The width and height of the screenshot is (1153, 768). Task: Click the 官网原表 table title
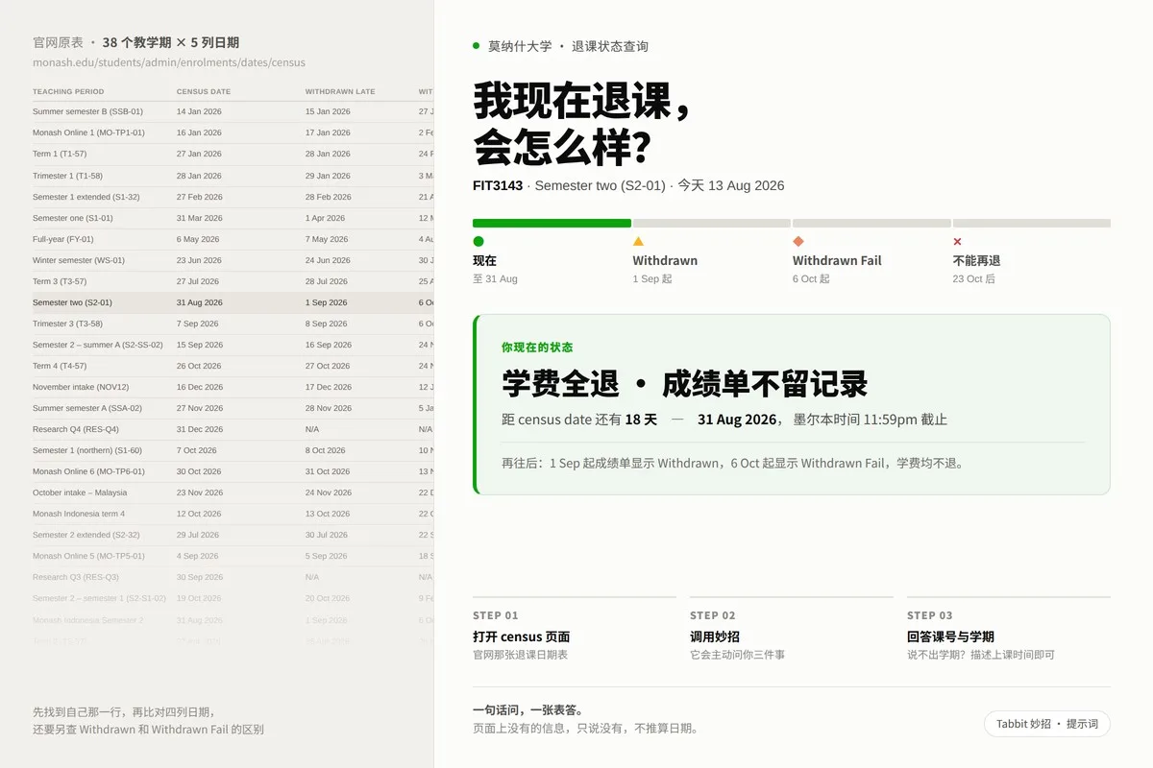click(x=58, y=42)
